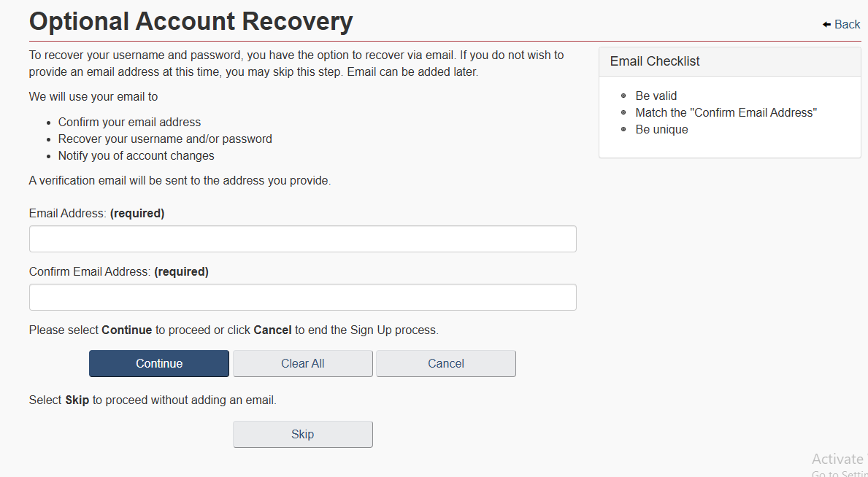Image resolution: width=868 pixels, height=477 pixels.
Task: Cancel the Sign Up process
Action: click(445, 364)
